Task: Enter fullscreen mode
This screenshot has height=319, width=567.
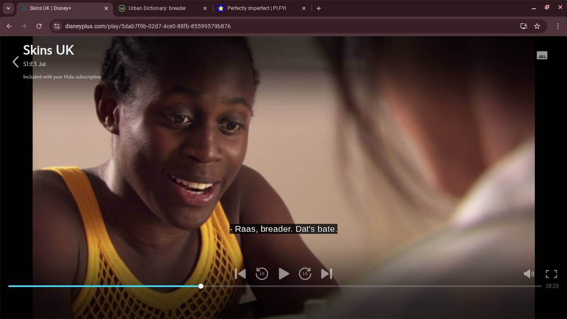Action: (551, 274)
